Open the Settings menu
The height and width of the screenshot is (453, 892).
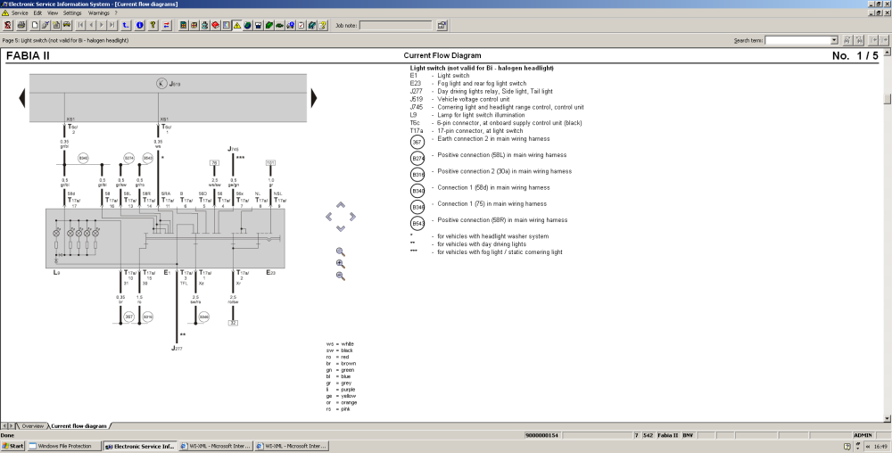click(72, 12)
